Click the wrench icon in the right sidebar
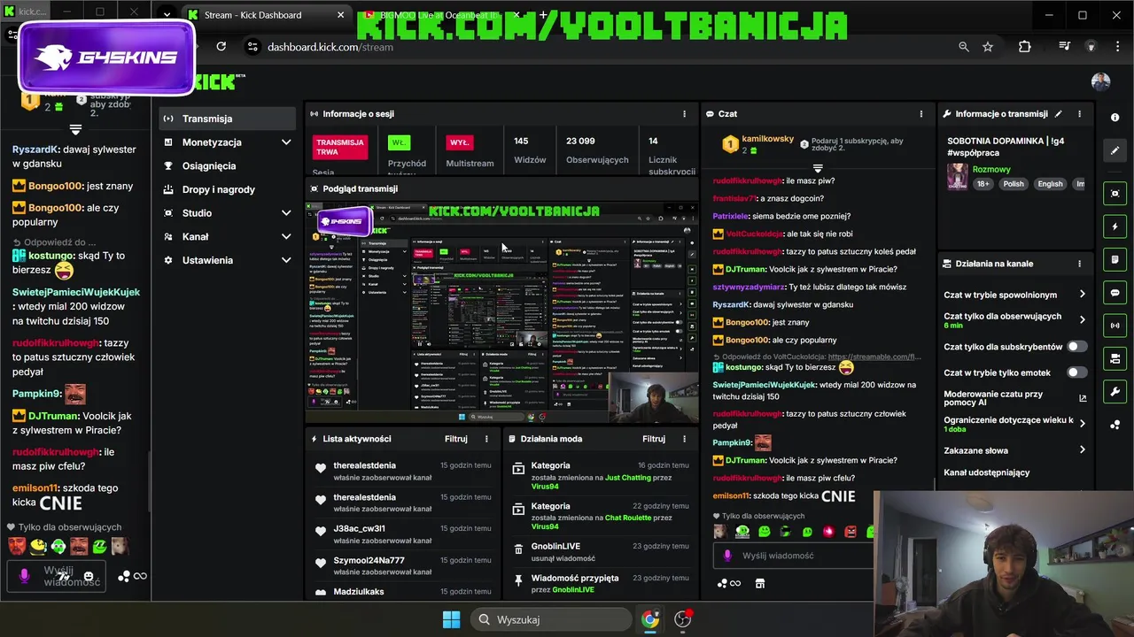1134x637 pixels. tap(1115, 392)
